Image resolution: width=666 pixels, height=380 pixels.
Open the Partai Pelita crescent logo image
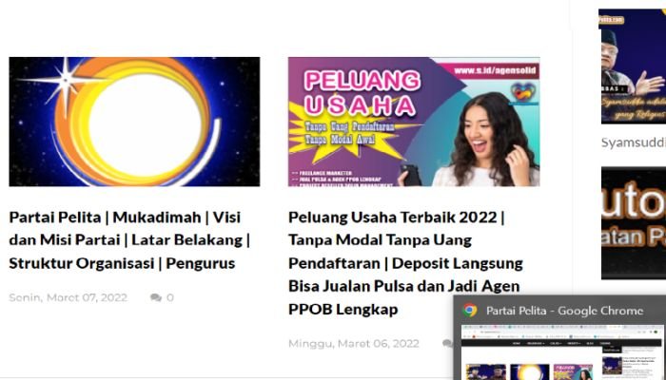[x=134, y=122]
